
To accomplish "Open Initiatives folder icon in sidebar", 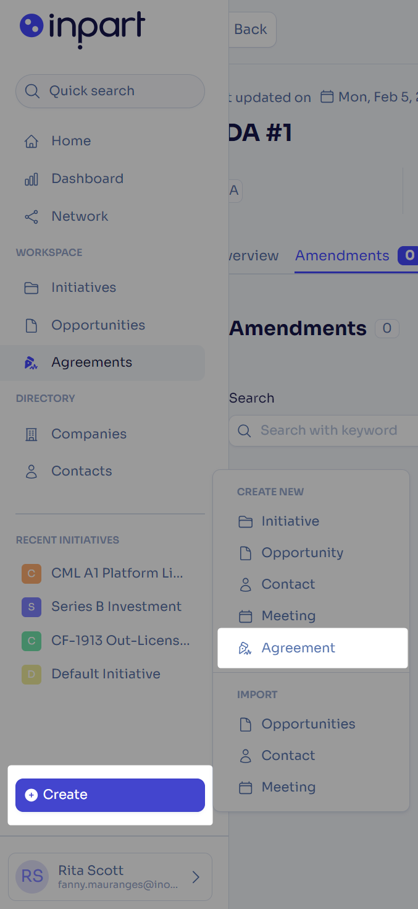I will click(31, 288).
